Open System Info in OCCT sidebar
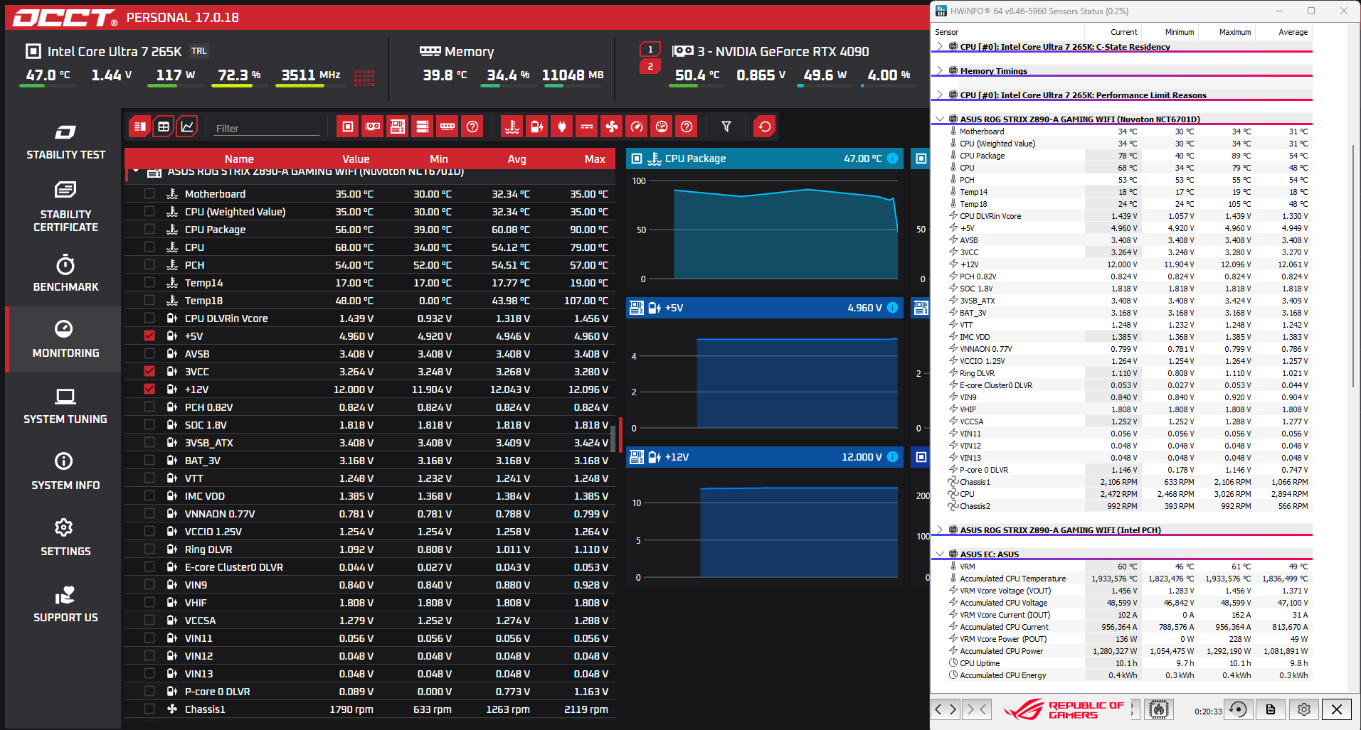 (x=65, y=472)
